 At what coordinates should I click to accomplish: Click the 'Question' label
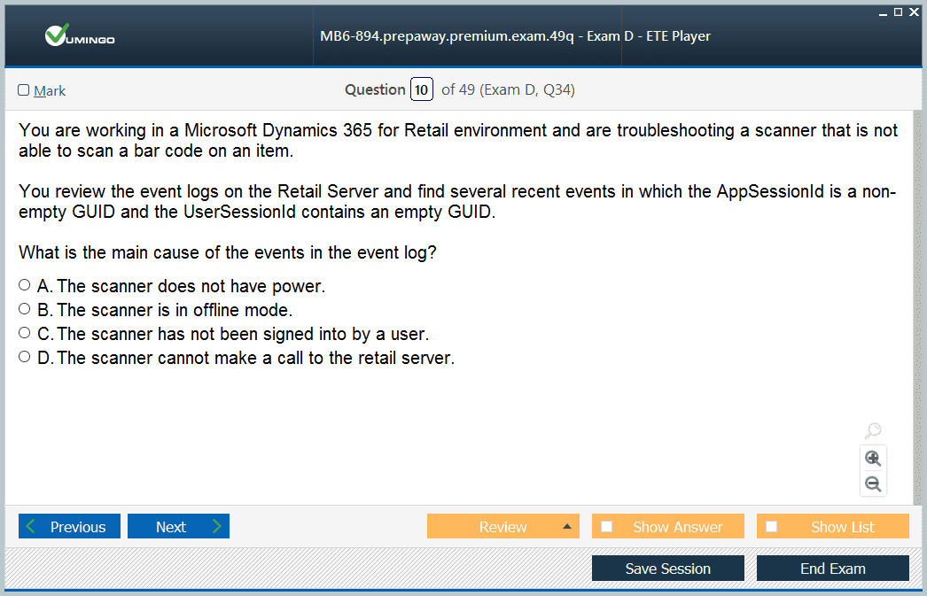[375, 89]
